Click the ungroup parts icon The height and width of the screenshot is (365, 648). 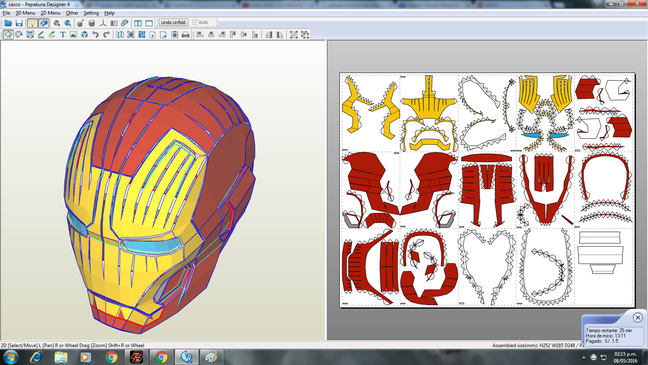(305, 34)
